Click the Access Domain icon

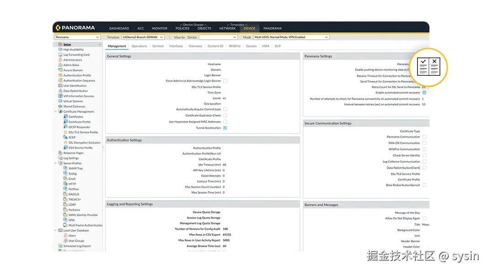pyautogui.click(x=60, y=70)
